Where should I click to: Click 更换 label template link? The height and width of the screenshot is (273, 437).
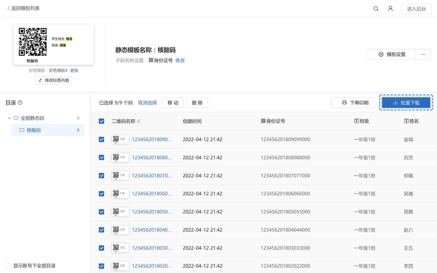(74, 71)
